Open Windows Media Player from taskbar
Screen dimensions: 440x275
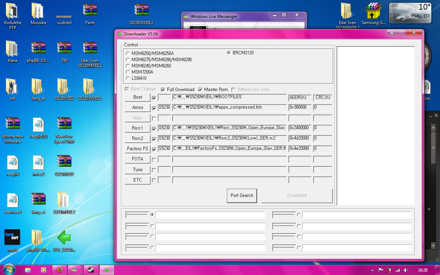coord(44,270)
